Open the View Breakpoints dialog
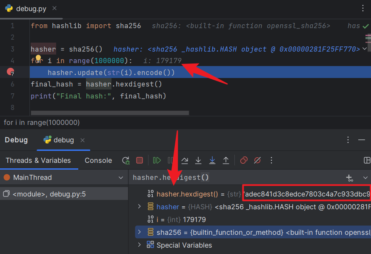 [x=244, y=161]
